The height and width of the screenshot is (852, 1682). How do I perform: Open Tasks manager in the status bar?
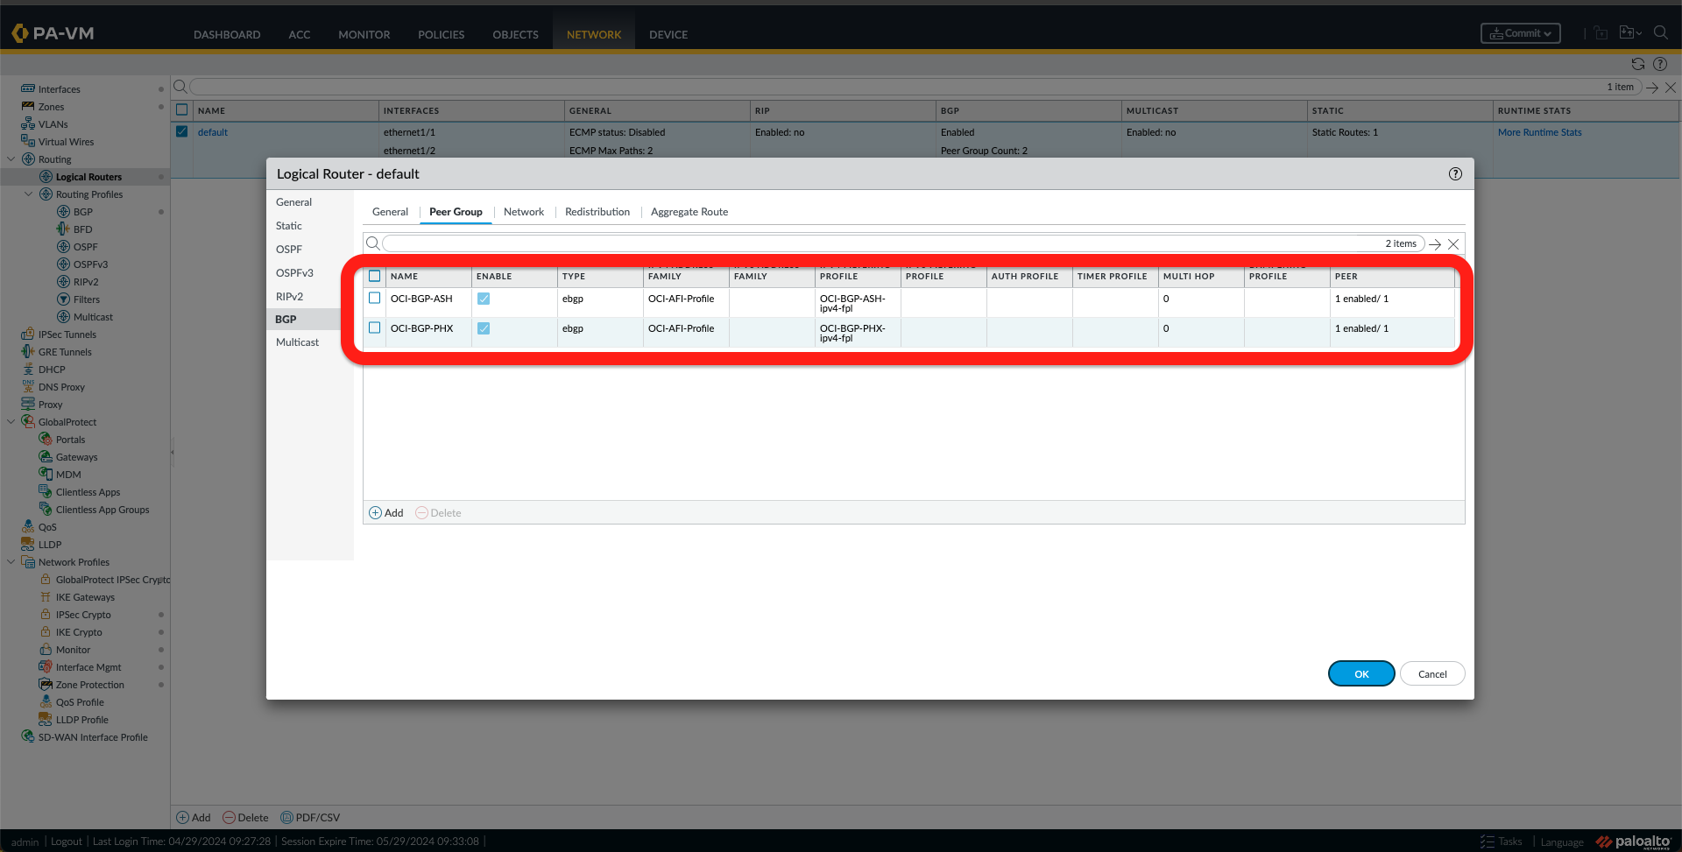tap(1502, 841)
